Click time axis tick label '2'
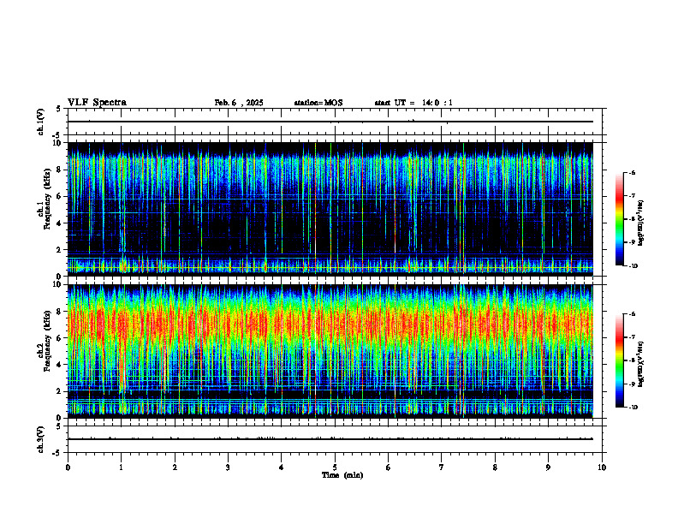Screen dimensions: 678x524 [175, 467]
